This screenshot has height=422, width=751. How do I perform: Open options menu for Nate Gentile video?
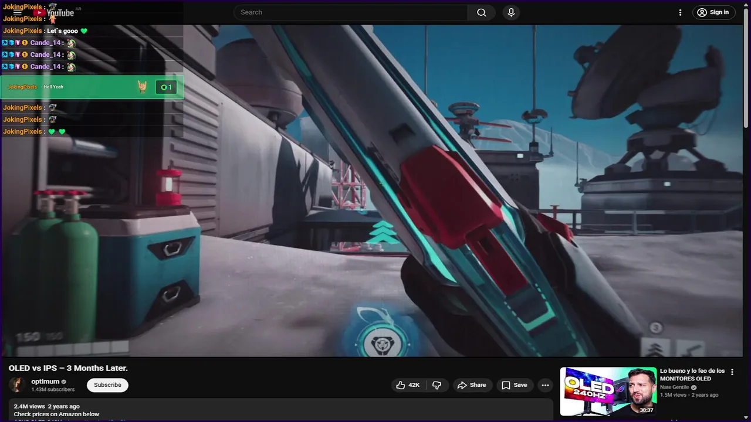(732, 372)
